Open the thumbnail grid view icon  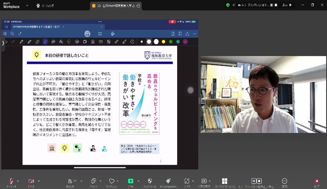click(x=5, y=34)
